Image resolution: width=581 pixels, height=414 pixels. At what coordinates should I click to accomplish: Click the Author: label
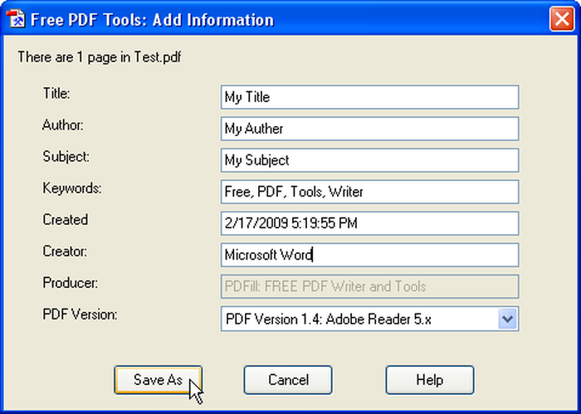63,125
